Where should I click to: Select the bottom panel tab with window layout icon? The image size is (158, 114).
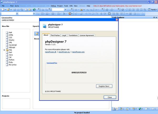(128, 109)
